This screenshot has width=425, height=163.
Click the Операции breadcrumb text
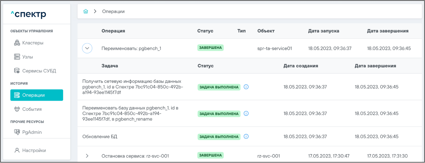pyautogui.click(x=113, y=11)
